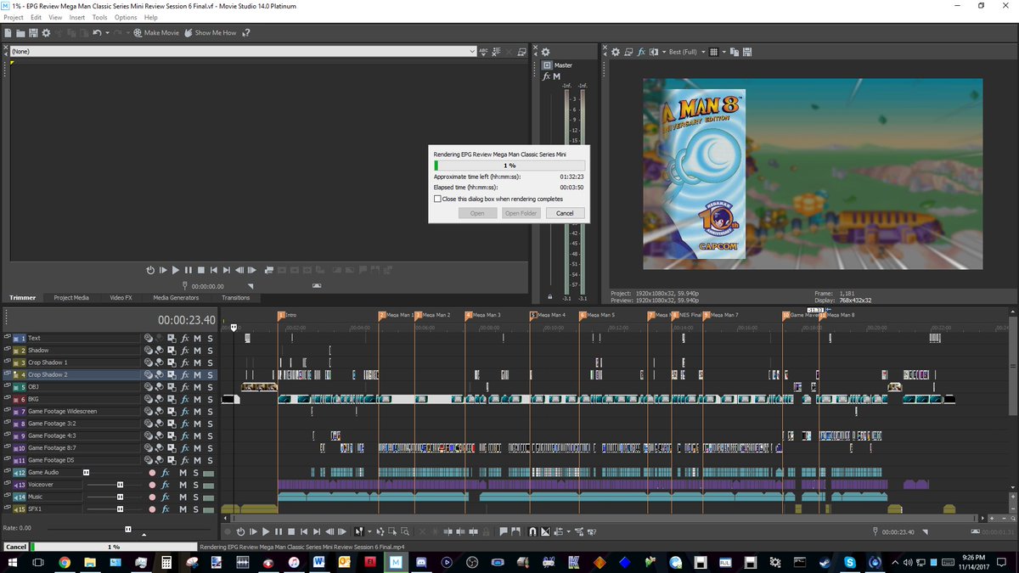
Task: Open the Insert menu
Action: [77, 17]
